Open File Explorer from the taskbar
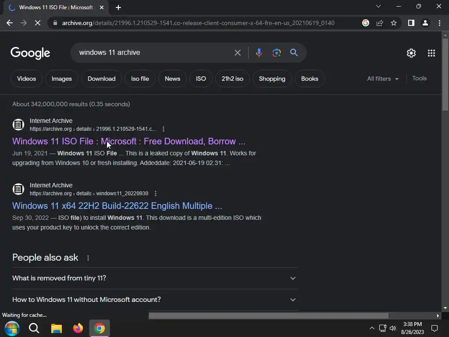 [57, 328]
